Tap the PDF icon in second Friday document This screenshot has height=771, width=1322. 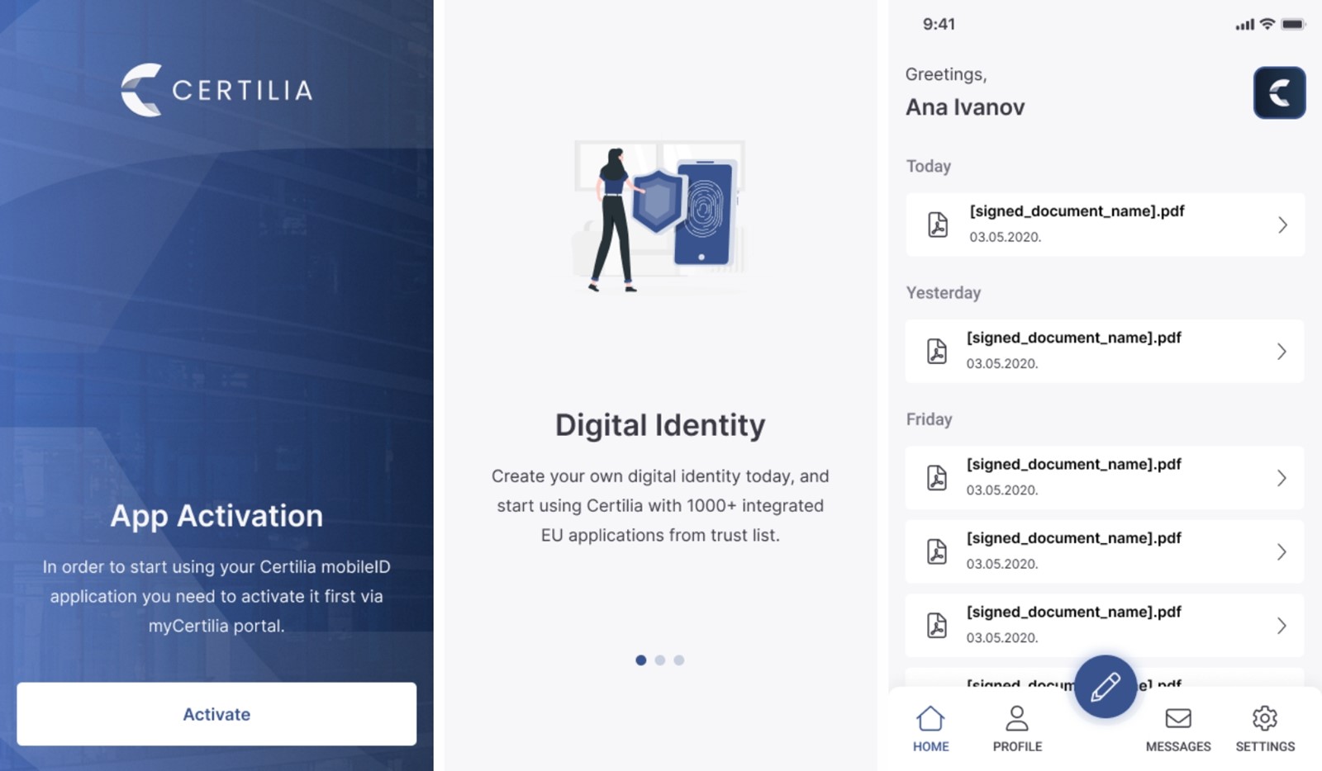click(x=937, y=551)
